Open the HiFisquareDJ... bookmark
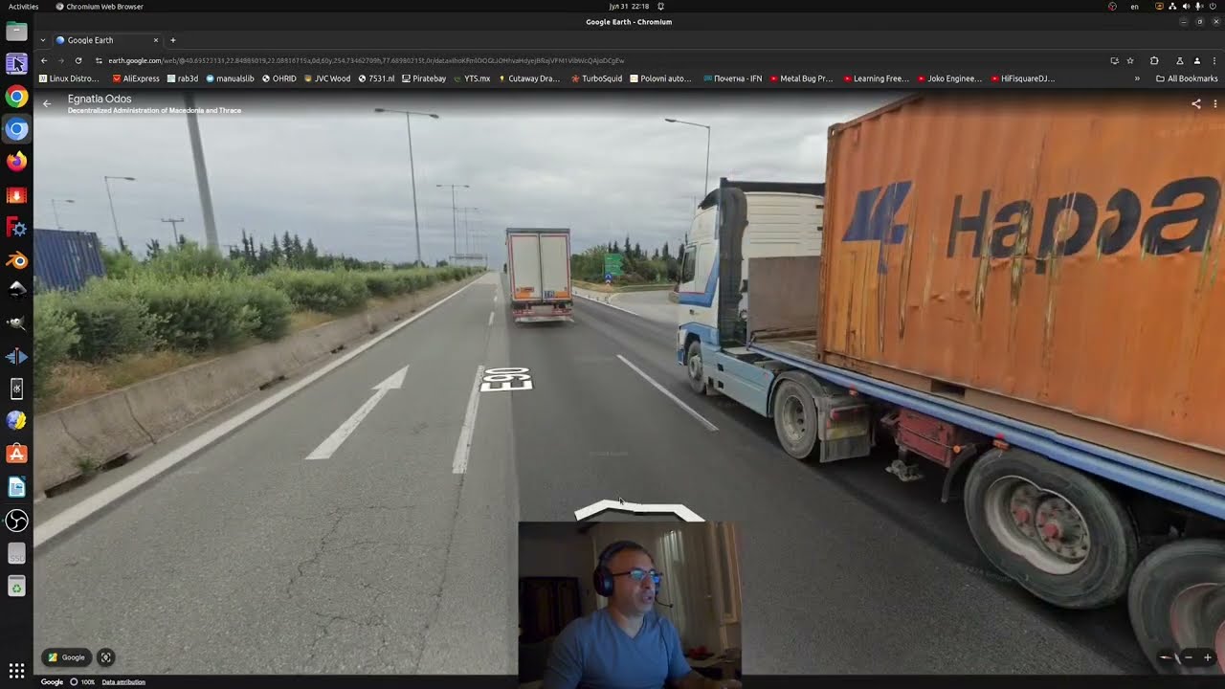 tap(1023, 78)
